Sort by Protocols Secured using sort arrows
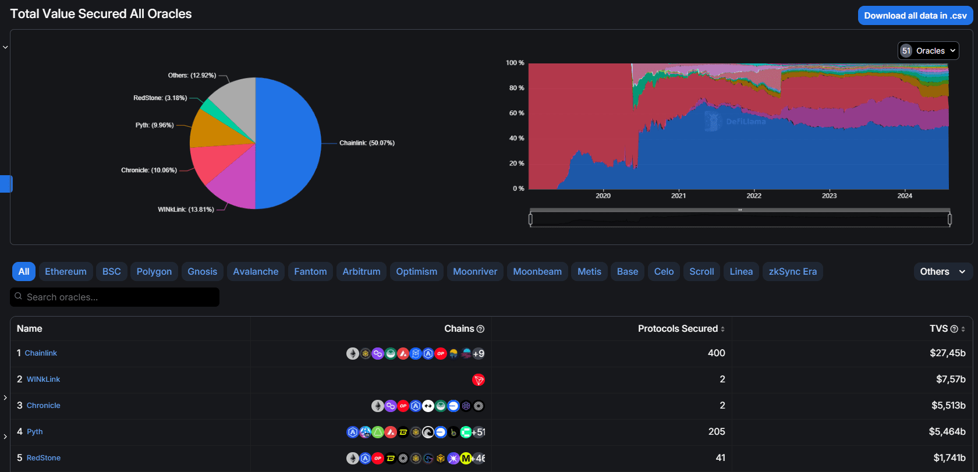Viewport: 978px width, 472px height. point(723,329)
